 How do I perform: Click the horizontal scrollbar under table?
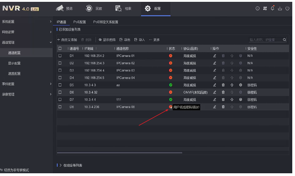click(x=120, y=153)
